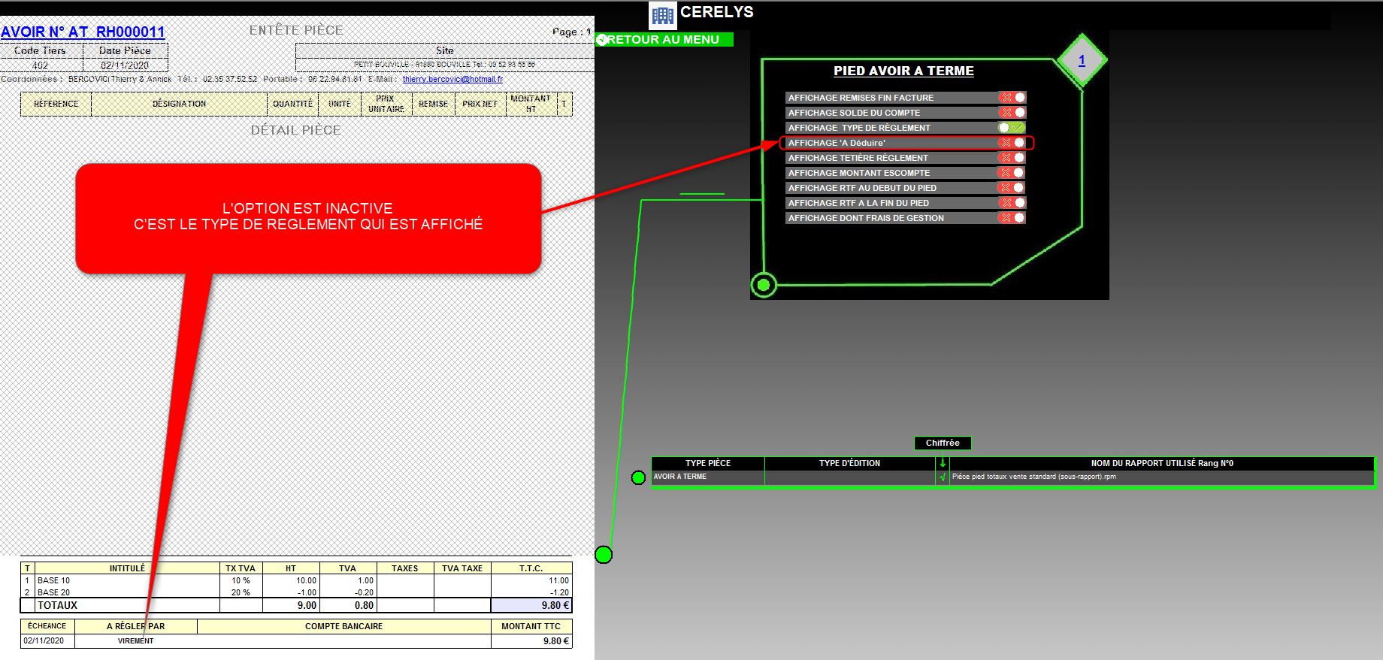Select the report name cell Pièce pied totaux
1383x660 pixels.
coord(1033,477)
